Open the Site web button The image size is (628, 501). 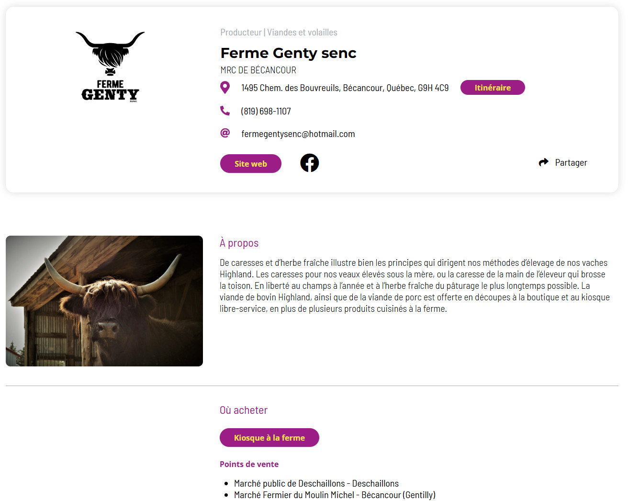pyautogui.click(x=250, y=164)
